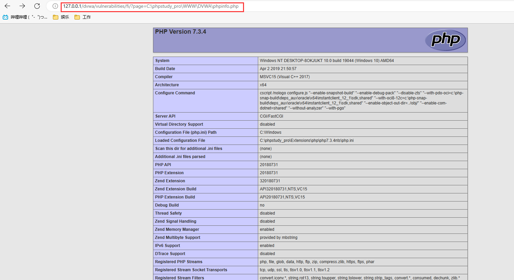Click the convert.iconv.* filters value
The height and width of the screenshot is (280, 514).
click(x=360, y=278)
